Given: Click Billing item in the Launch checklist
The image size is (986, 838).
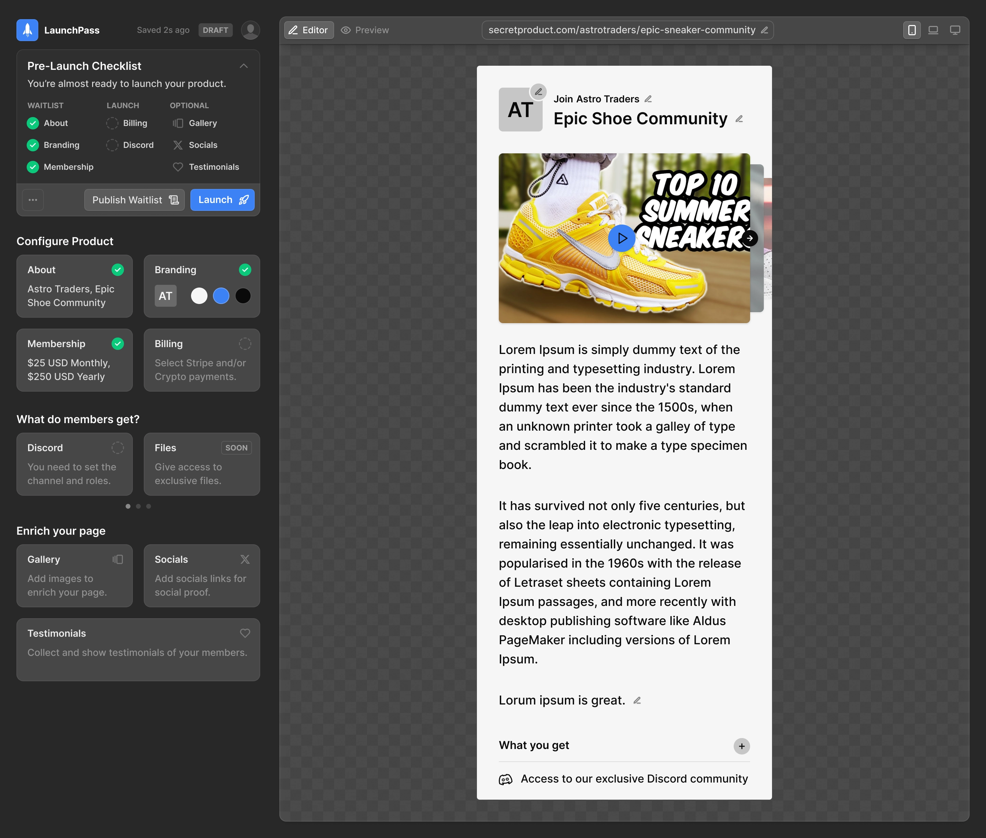Looking at the screenshot, I should 127,123.
